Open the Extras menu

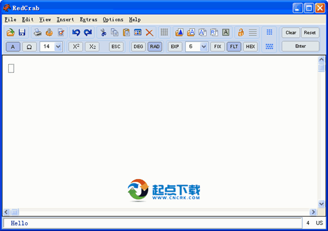pyautogui.click(x=89, y=20)
